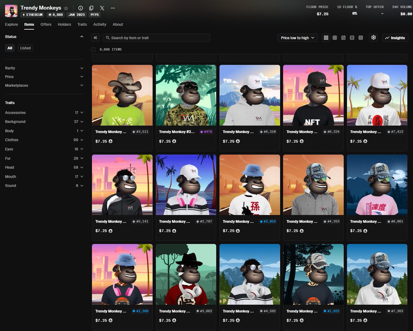Switch to the Activity tab
Viewport: 413px width, 331px height.
pos(100,24)
